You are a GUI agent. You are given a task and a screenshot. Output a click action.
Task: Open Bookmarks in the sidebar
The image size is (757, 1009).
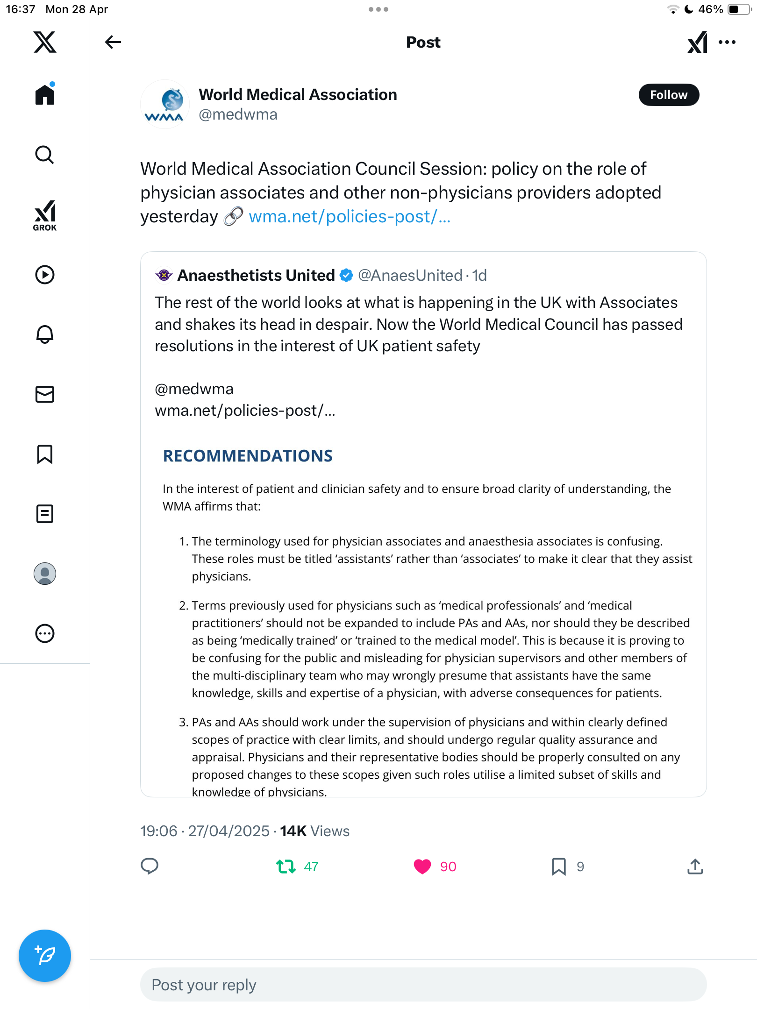coord(45,454)
